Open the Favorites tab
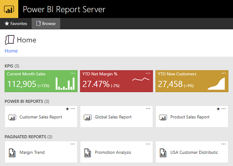The width and height of the screenshot is (233, 166). click(x=16, y=24)
